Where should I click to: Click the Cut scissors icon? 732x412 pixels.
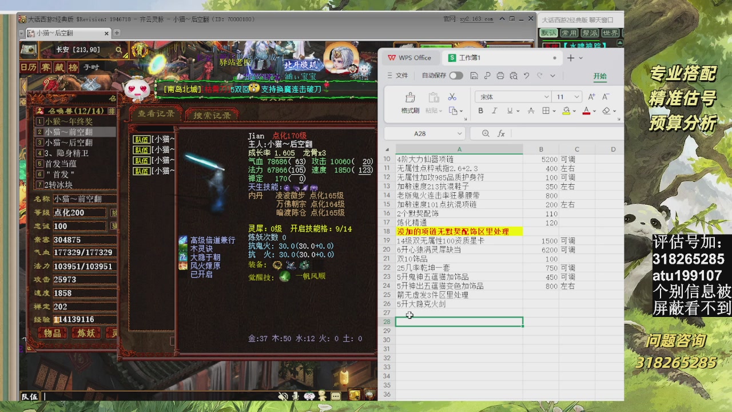[452, 97]
